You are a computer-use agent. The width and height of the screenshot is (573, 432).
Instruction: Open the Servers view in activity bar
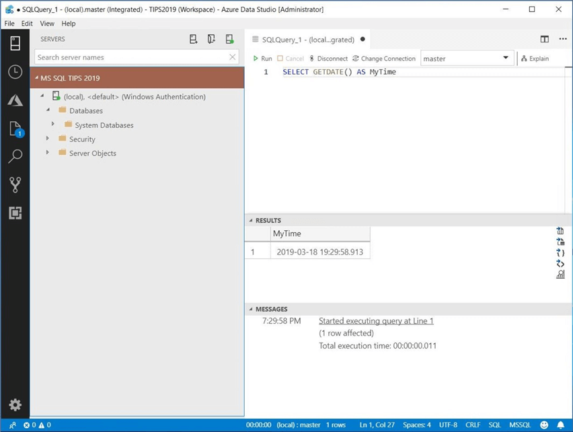(x=15, y=44)
